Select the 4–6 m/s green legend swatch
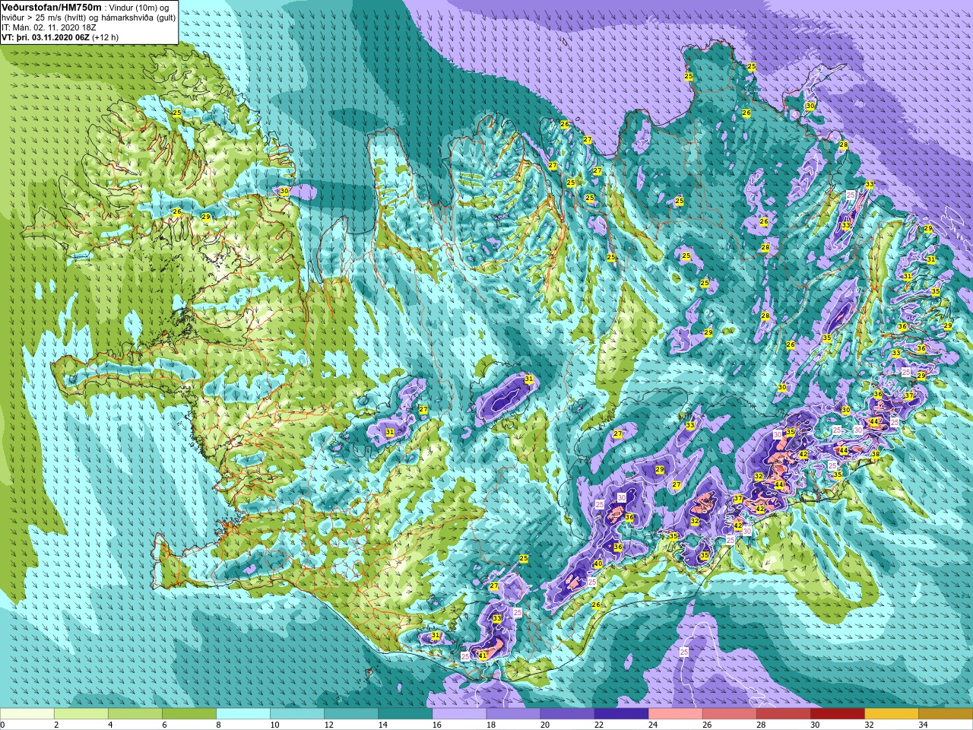The image size is (973, 730). (135, 713)
